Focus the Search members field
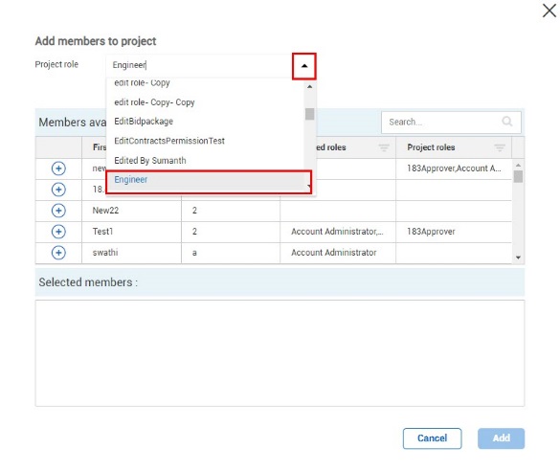This screenshot has height=471, width=560. (x=451, y=123)
